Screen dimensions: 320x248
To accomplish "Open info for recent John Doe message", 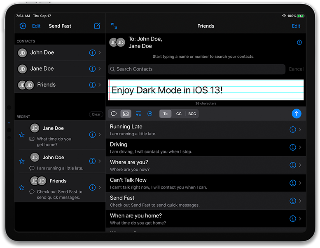I will coord(92,161).
